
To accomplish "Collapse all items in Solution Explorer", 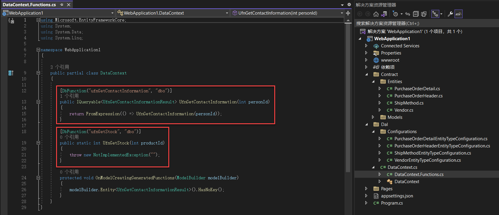I will 416,14.
